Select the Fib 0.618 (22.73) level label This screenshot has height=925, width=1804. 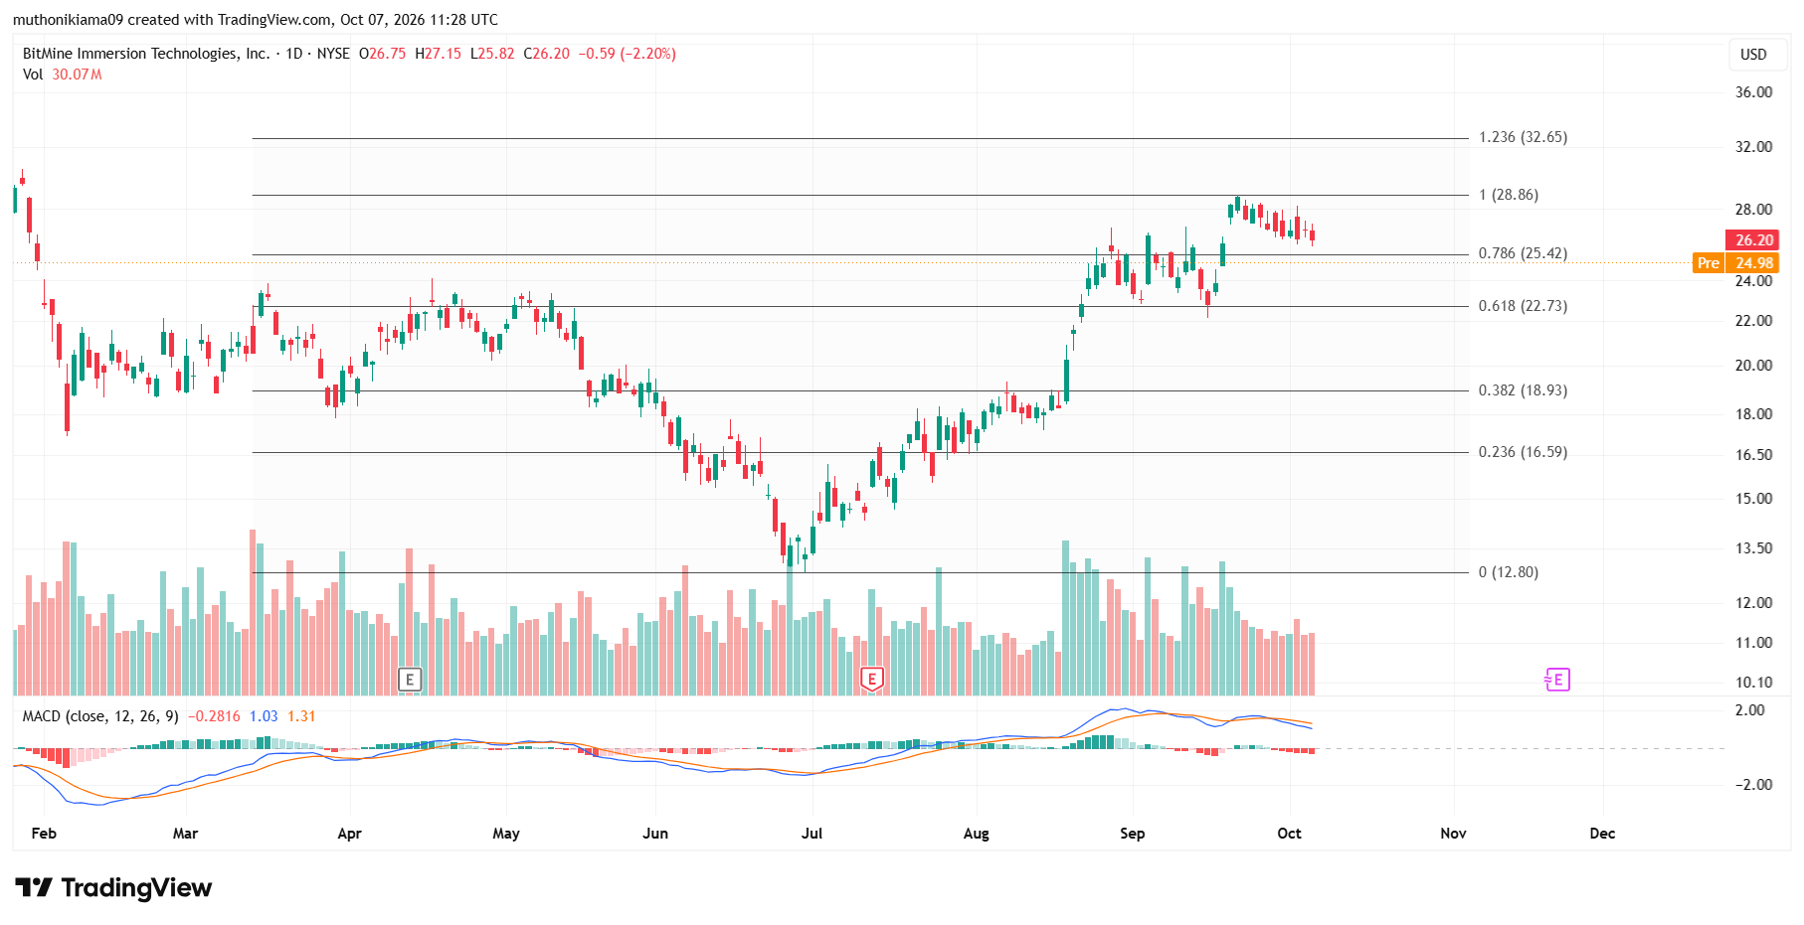(1523, 306)
